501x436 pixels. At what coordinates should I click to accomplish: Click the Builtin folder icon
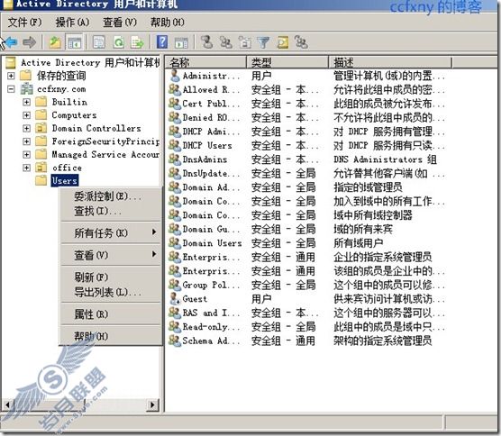click(x=41, y=102)
